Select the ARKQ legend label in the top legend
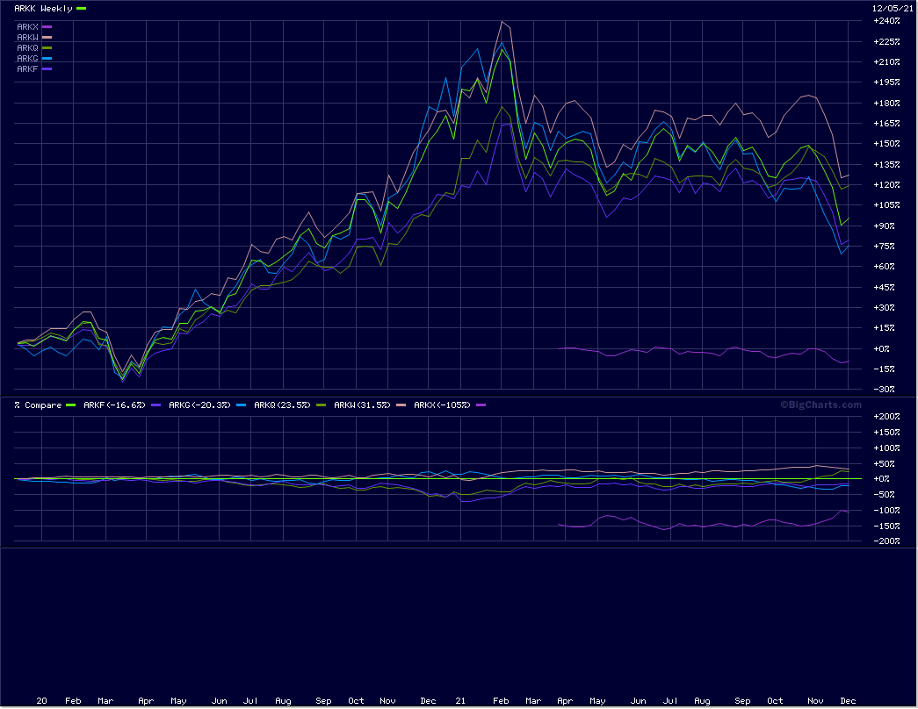The height and width of the screenshot is (709, 918). pos(27,48)
